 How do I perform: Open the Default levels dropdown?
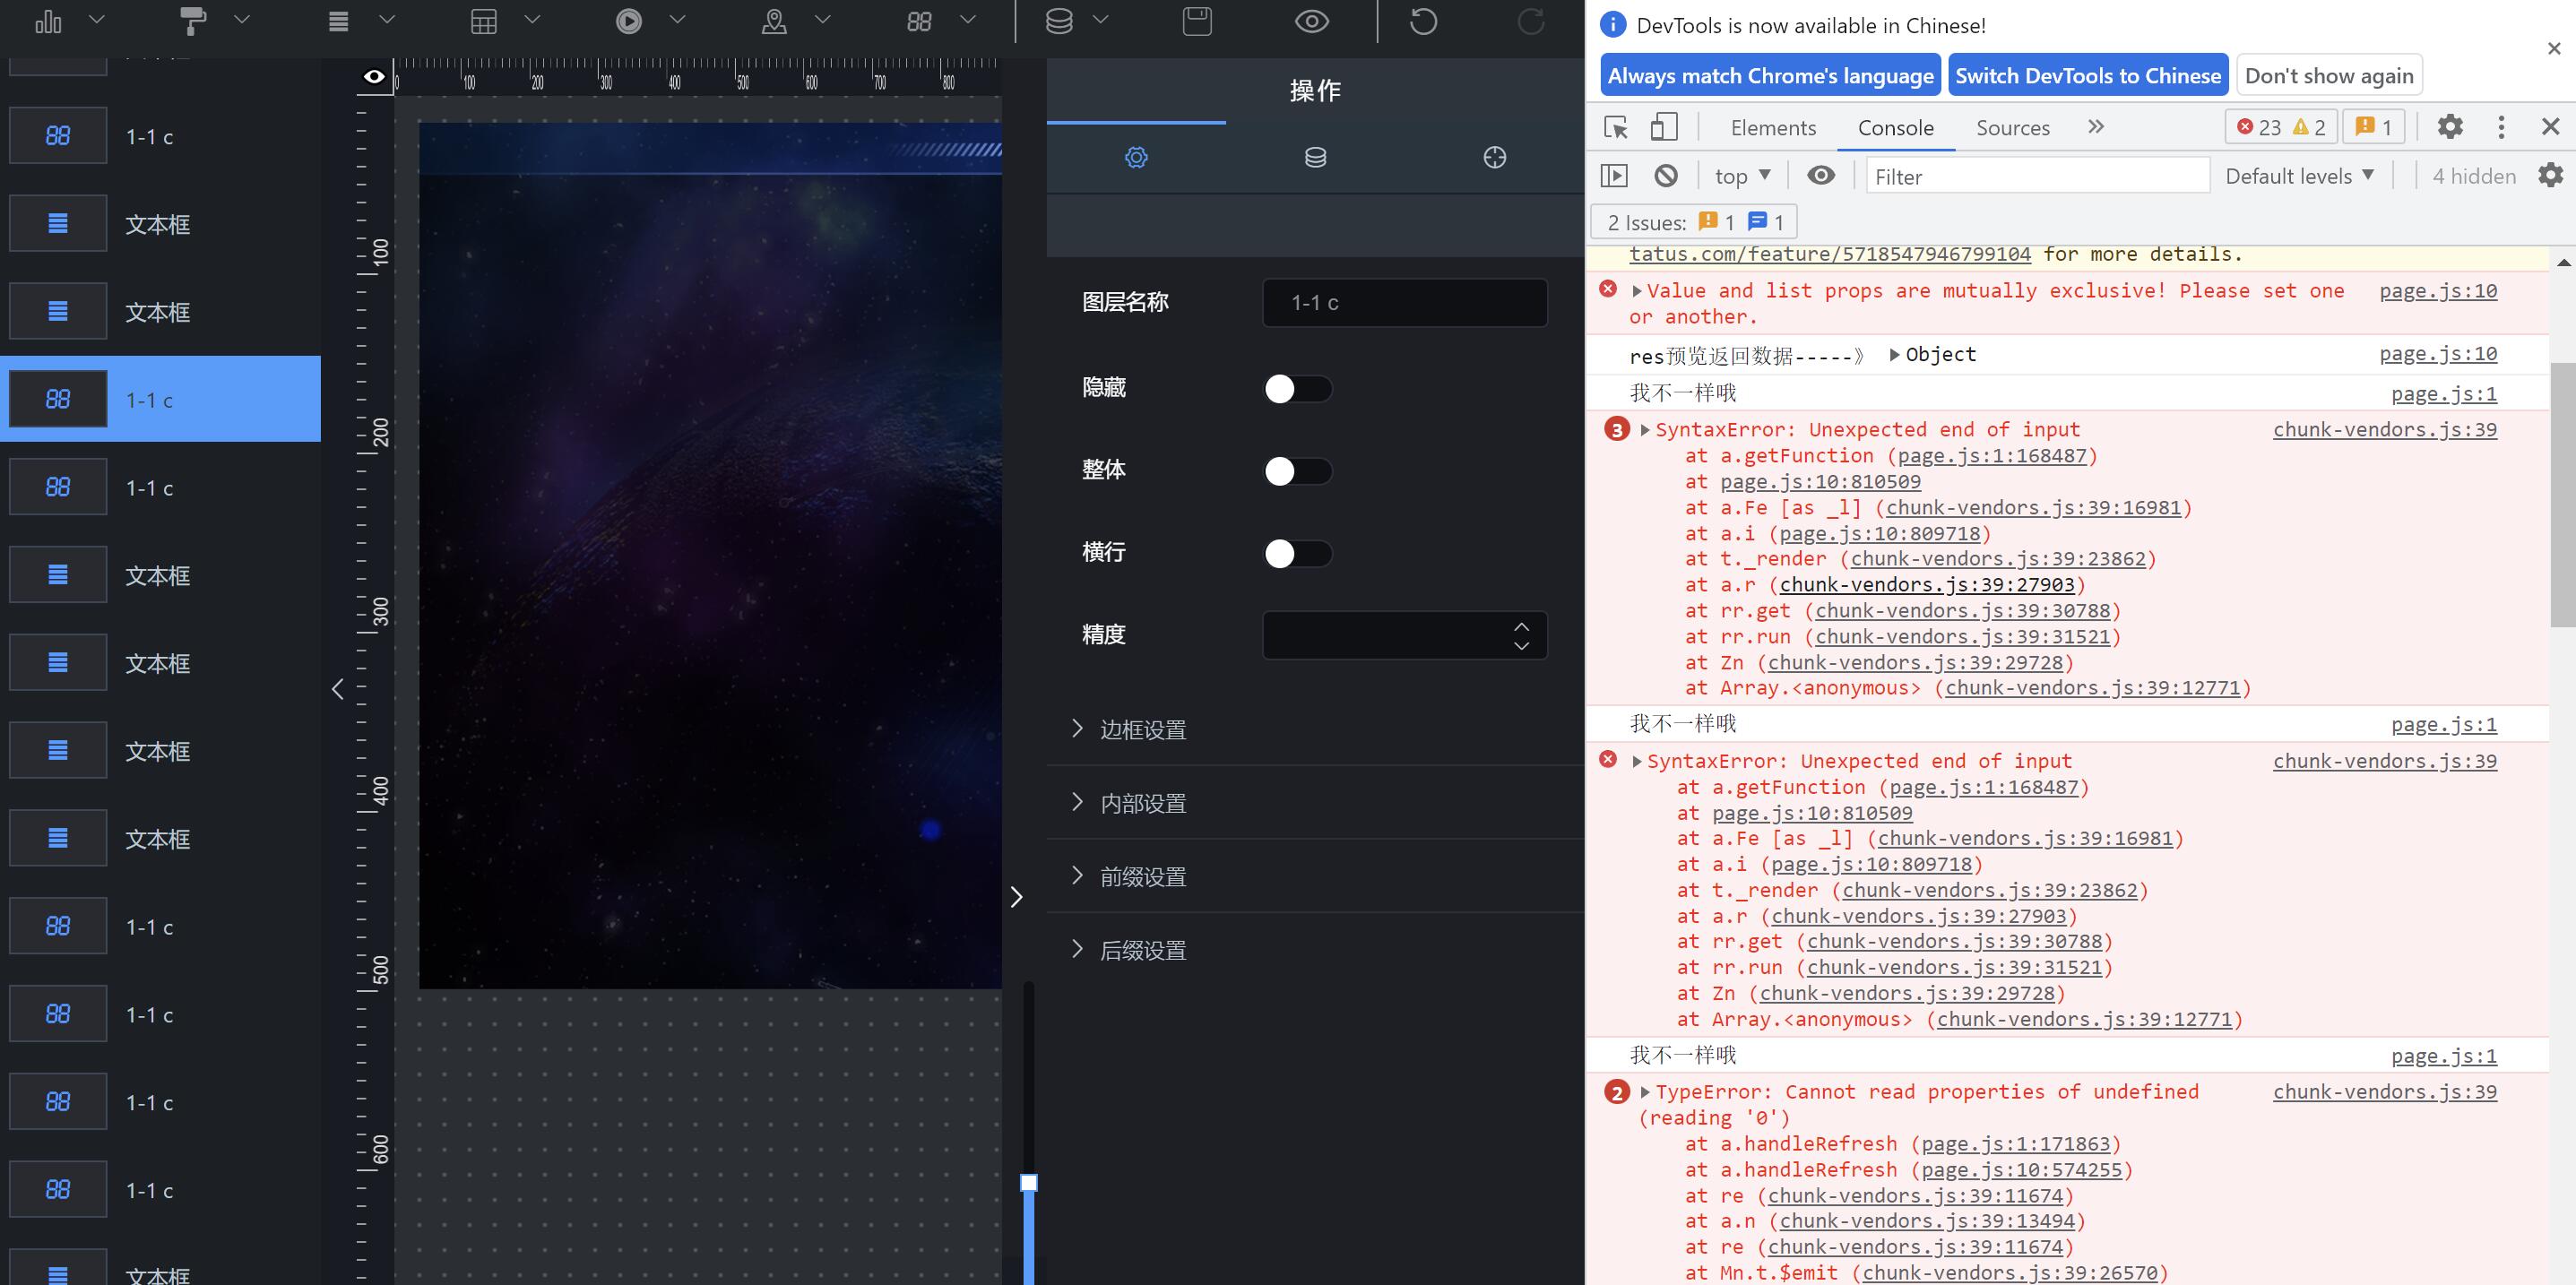[x=2299, y=176]
